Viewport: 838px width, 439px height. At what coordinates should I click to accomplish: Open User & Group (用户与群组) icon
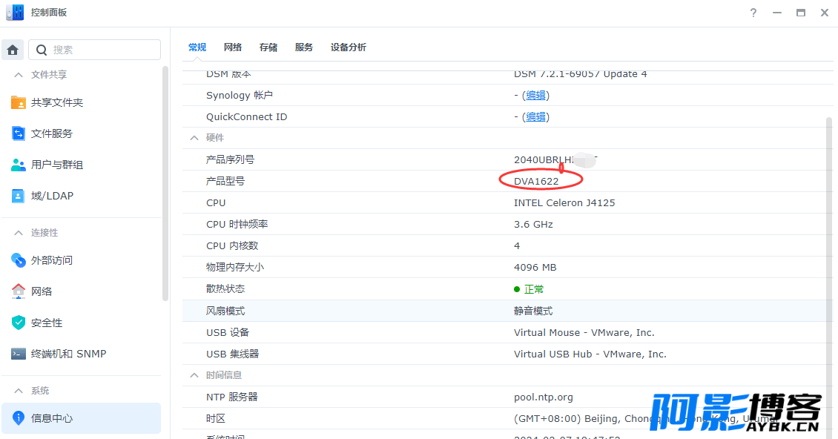(19, 165)
